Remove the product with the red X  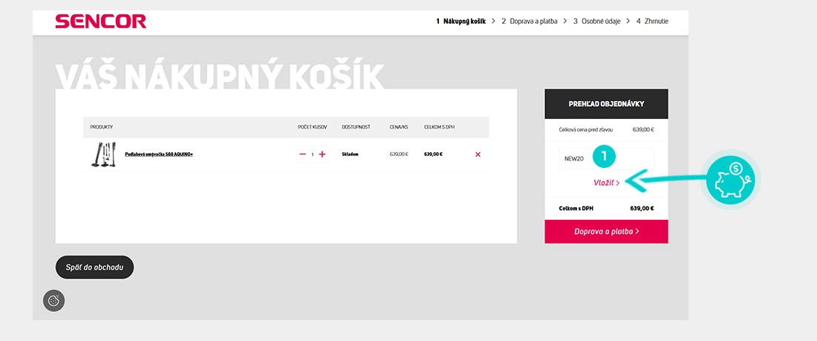478,155
